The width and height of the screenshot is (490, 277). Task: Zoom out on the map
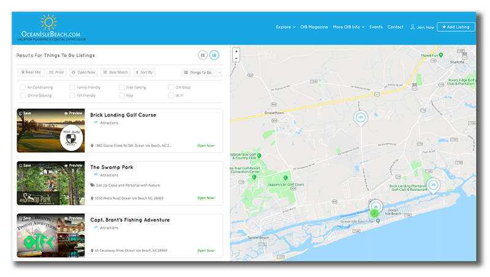[x=236, y=58]
